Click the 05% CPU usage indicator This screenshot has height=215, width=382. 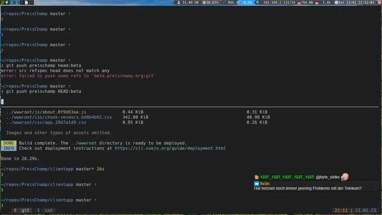(x=230, y=2)
